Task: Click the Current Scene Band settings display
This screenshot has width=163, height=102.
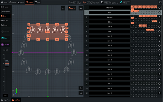Action: tap(75, 2)
